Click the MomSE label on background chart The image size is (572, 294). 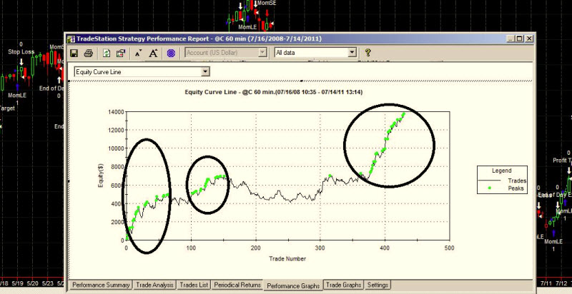[x=267, y=3]
